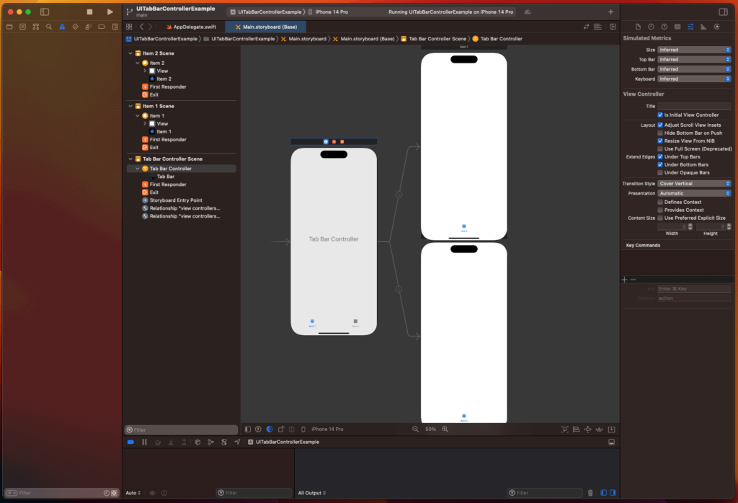This screenshot has height=503, width=738.
Task: Select Storyboard Entry Point in outline
Action: pos(176,200)
